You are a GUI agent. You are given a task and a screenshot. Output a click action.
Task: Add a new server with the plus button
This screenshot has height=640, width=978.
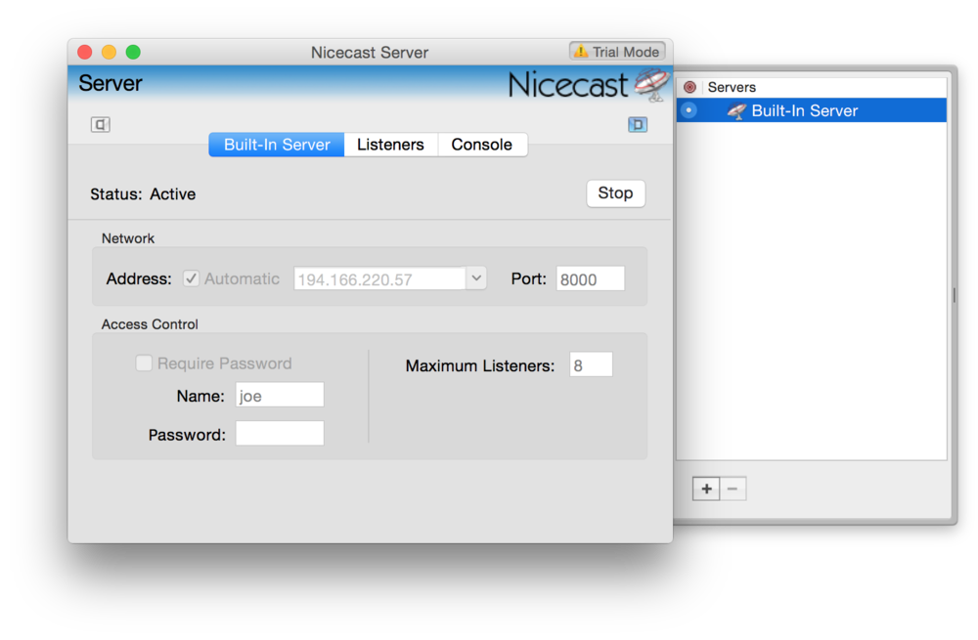706,488
